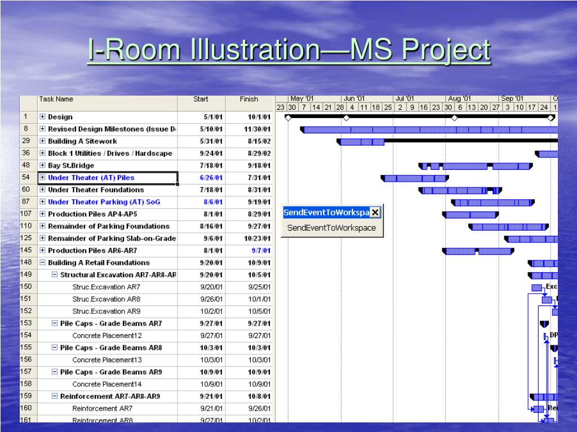The height and width of the screenshot is (432, 577).
Task: Click the Bay St.Bridge Gantt bar
Action: [x=476, y=166]
